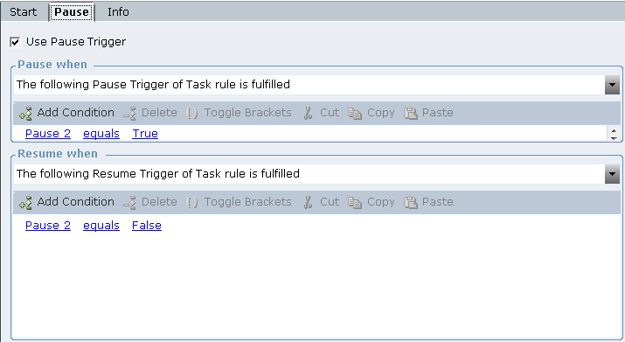This screenshot has width=625, height=342.
Task: Switch to the Start tab
Action: click(23, 12)
